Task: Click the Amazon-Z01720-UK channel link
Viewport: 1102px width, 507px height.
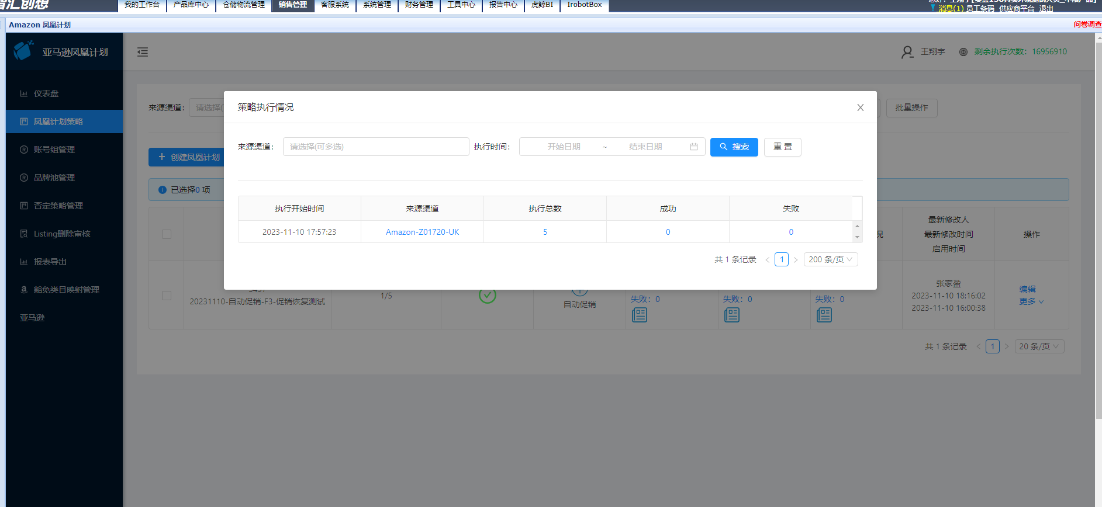Action: coord(423,232)
